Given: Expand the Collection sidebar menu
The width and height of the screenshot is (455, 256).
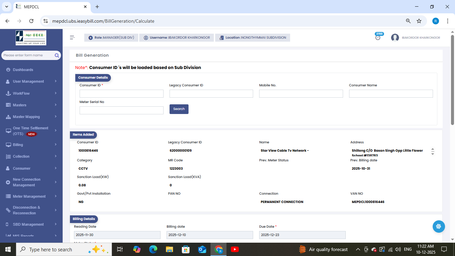Looking at the screenshot, I should (x=31, y=156).
